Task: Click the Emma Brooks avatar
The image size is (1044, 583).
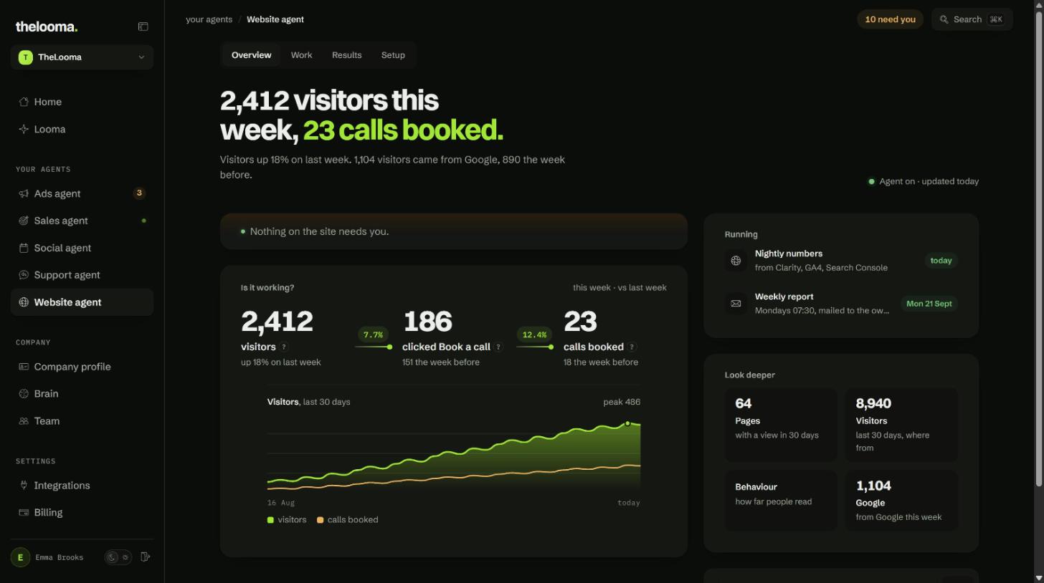Action: (x=20, y=557)
